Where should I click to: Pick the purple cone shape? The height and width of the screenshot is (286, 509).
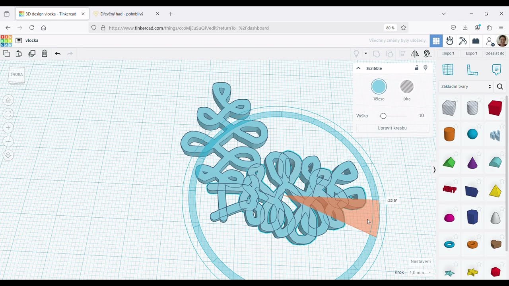click(472, 162)
